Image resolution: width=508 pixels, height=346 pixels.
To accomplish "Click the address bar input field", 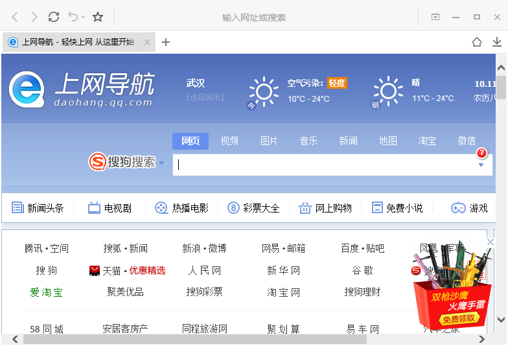I will tap(254, 17).
